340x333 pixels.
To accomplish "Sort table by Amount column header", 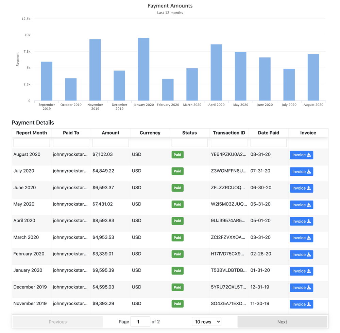I will pyautogui.click(x=111, y=133).
